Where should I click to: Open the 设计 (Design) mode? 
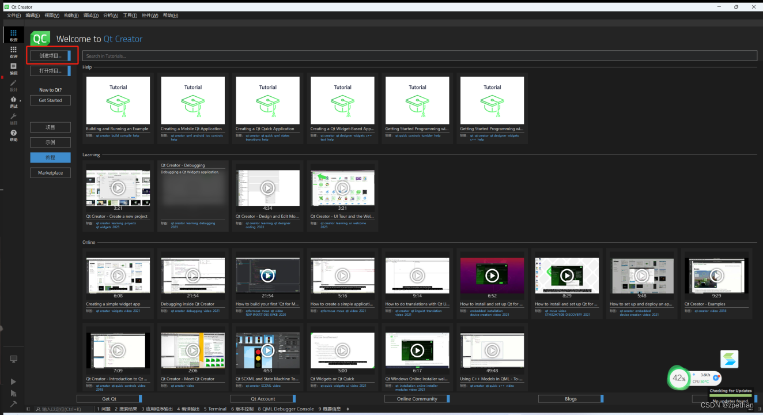coord(13,85)
